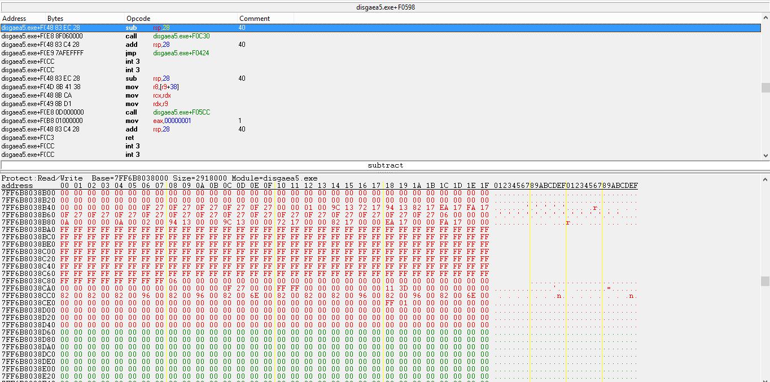Click the hex view address header

pyautogui.click(x=17, y=186)
